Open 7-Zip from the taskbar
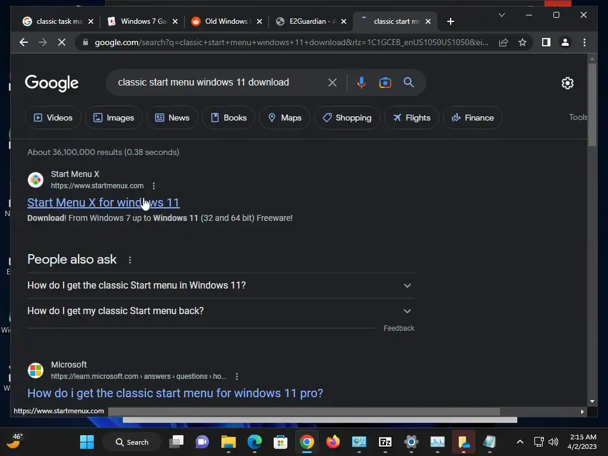 pyautogui.click(x=385, y=442)
